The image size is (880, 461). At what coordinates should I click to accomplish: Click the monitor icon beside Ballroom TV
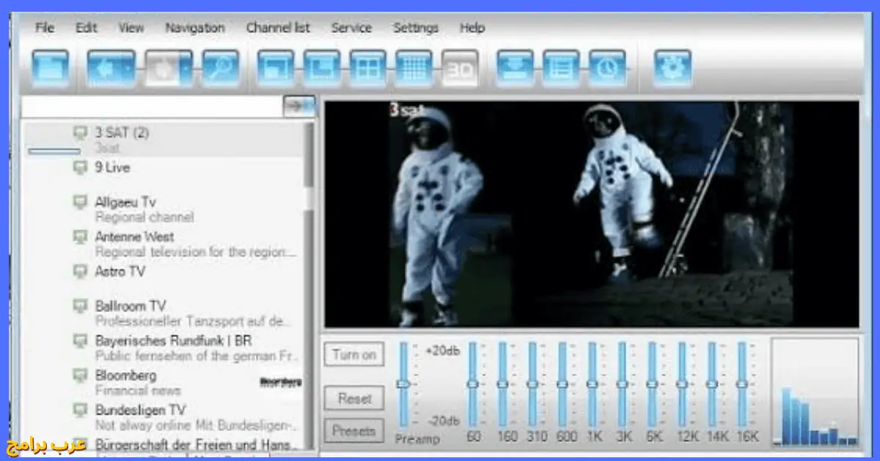(81, 305)
